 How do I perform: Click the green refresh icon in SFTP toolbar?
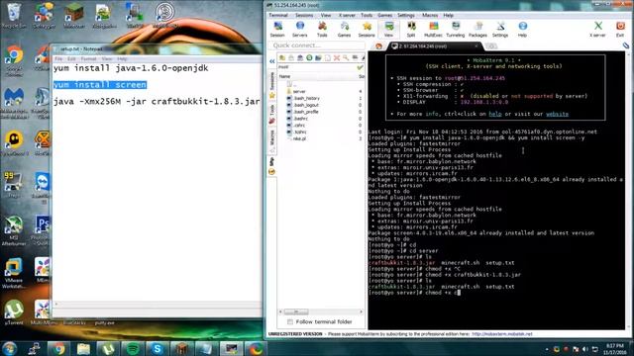click(x=309, y=58)
